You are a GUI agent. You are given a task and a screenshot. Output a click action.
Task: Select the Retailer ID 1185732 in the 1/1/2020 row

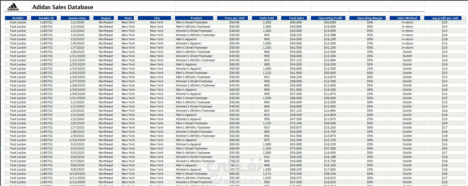(x=46, y=22)
